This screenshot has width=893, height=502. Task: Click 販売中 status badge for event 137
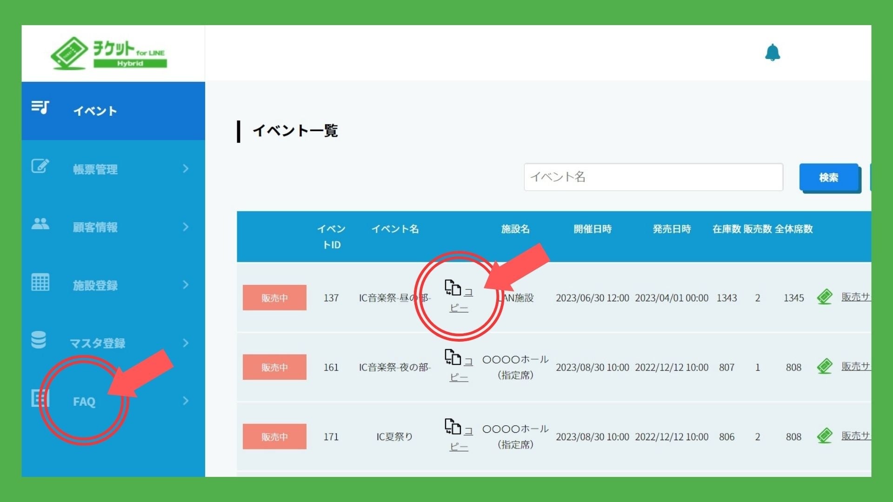(x=274, y=297)
